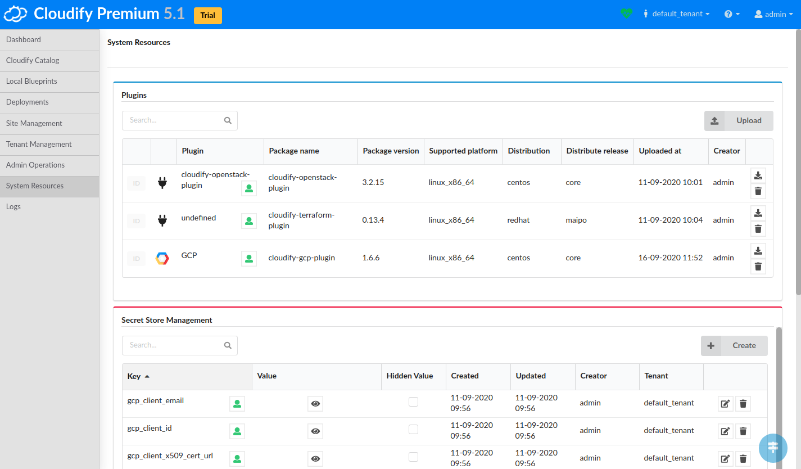Click visibility user icon for undefined plugin
This screenshot has width=801, height=469.
[x=249, y=221]
